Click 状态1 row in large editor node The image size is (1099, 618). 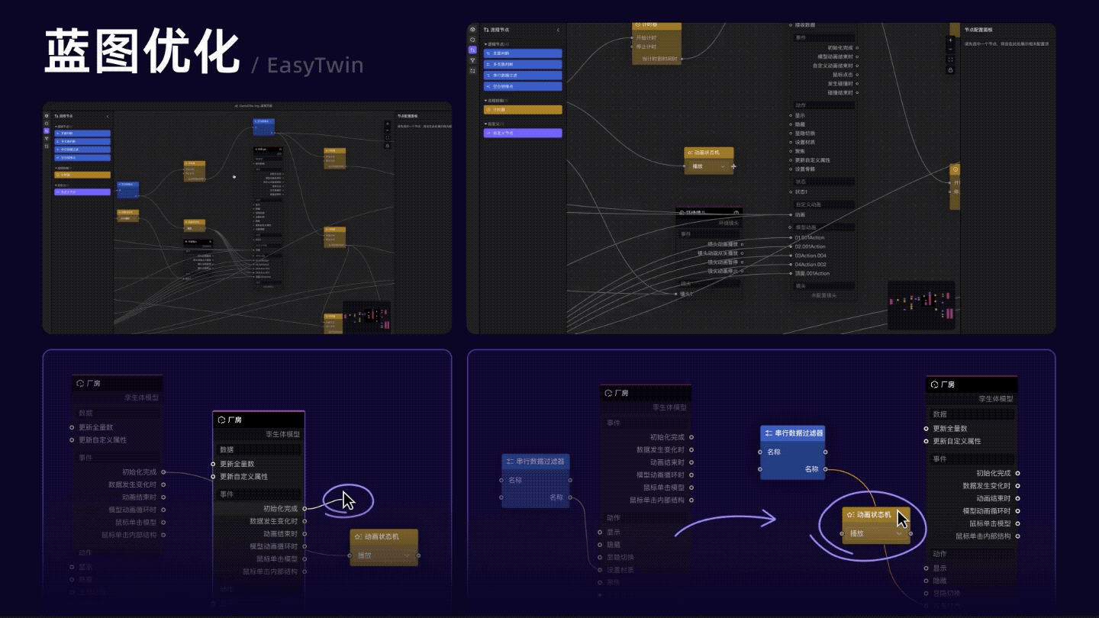(x=801, y=192)
